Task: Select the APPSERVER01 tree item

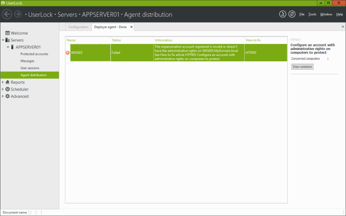Action: pyautogui.click(x=28, y=47)
